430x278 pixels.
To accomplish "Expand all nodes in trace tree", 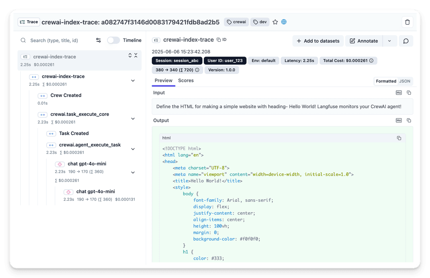I will point(130,55).
